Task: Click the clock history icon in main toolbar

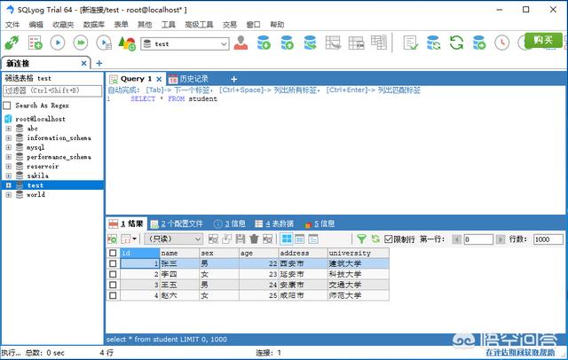Action: pyautogui.click(x=501, y=43)
